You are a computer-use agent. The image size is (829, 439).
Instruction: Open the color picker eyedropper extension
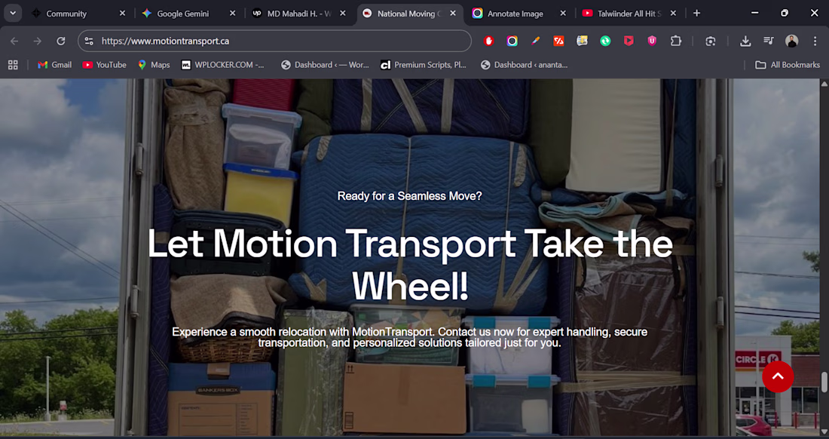click(536, 41)
